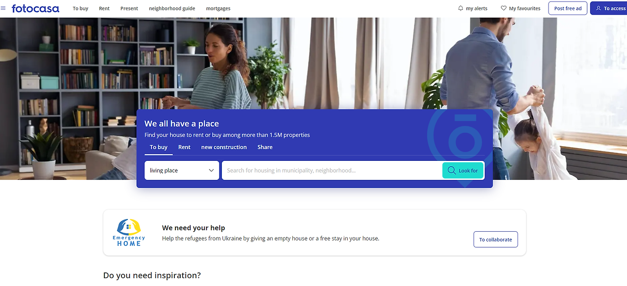Screen dimensions: 627x286
Task: Select the To buy search tab
Action: click(159, 147)
